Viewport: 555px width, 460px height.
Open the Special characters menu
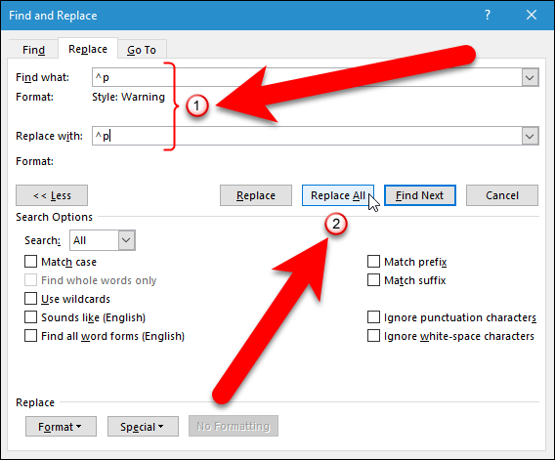(143, 427)
